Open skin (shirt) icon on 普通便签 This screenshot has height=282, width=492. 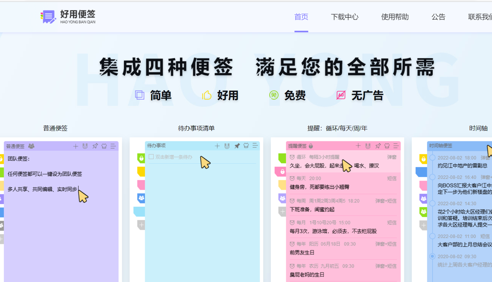(x=104, y=146)
